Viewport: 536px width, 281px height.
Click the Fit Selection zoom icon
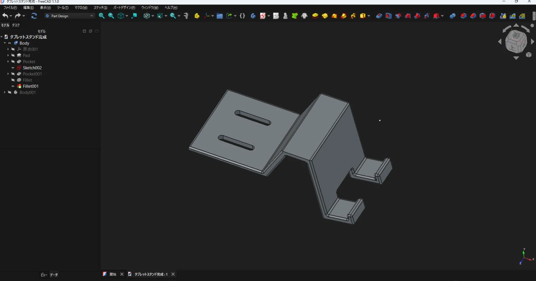(x=111, y=16)
